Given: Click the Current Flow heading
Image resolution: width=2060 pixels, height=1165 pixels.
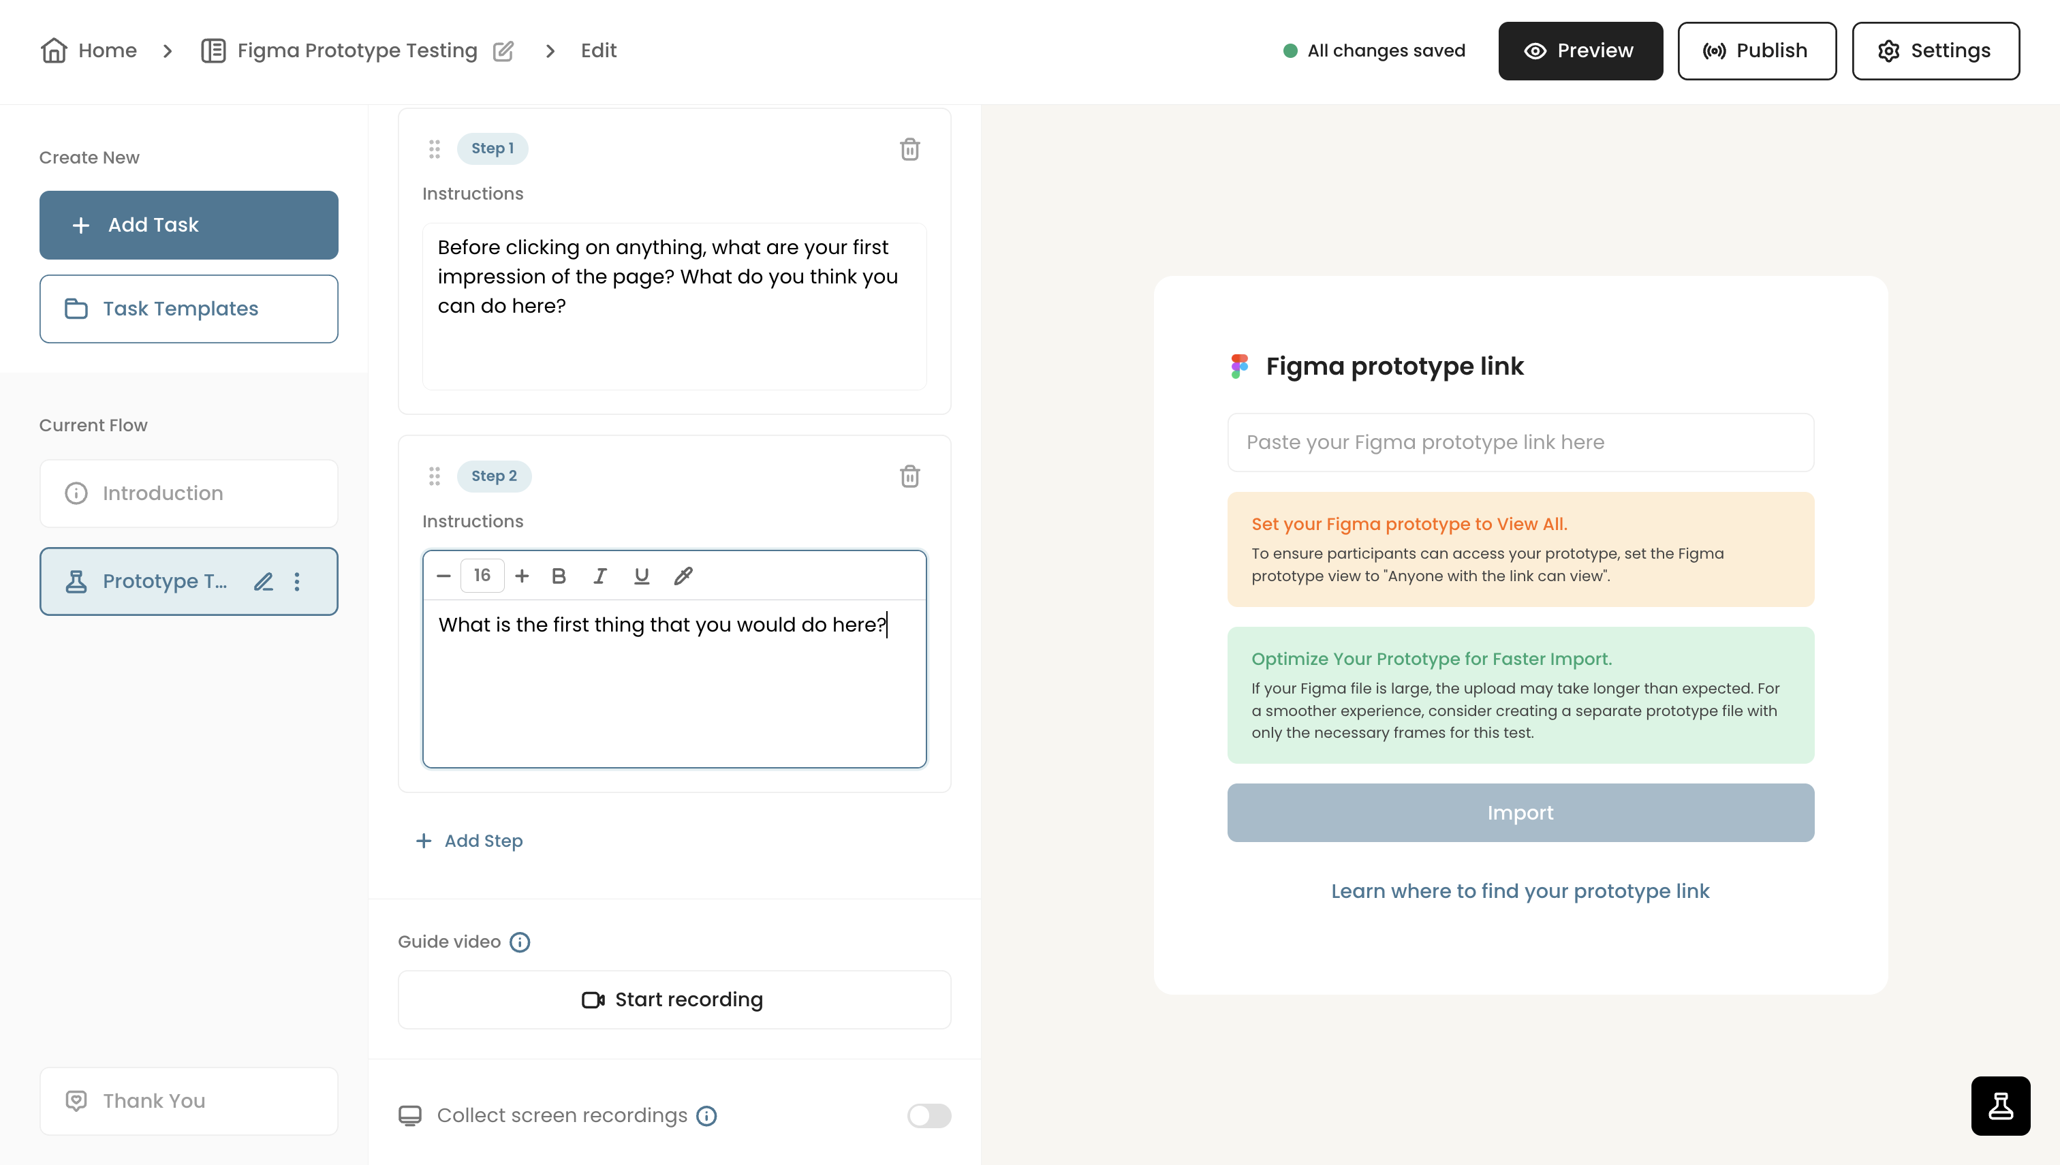Looking at the screenshot, I should coord(93,426).
